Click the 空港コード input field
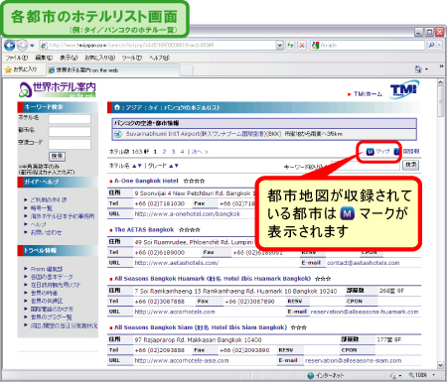Viewport: 447px width, 382px height. tap(70, 144)
